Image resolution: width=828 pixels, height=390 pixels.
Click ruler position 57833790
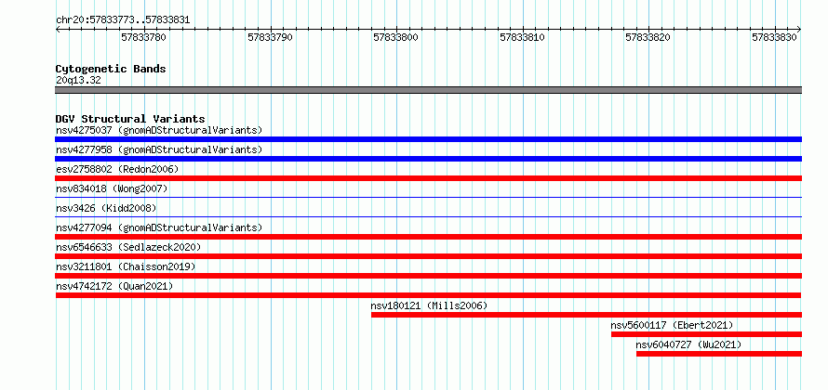click(270, 37)
